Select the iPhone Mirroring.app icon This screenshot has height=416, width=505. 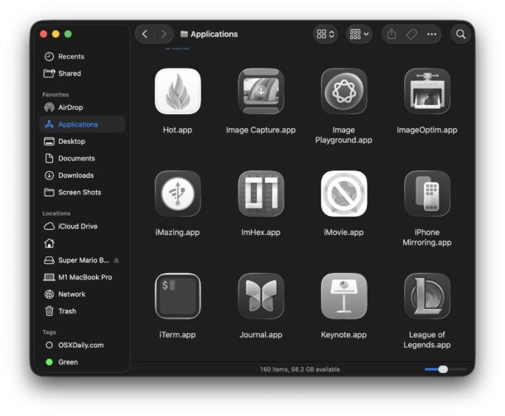coord(426,194)
